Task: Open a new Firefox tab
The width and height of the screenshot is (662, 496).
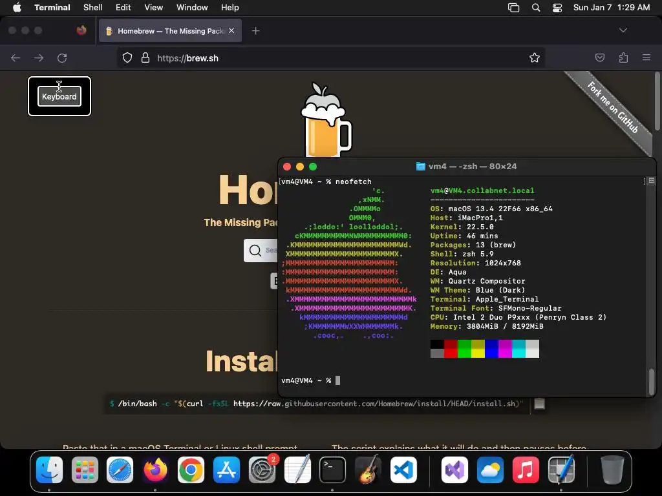Action: 255,31
